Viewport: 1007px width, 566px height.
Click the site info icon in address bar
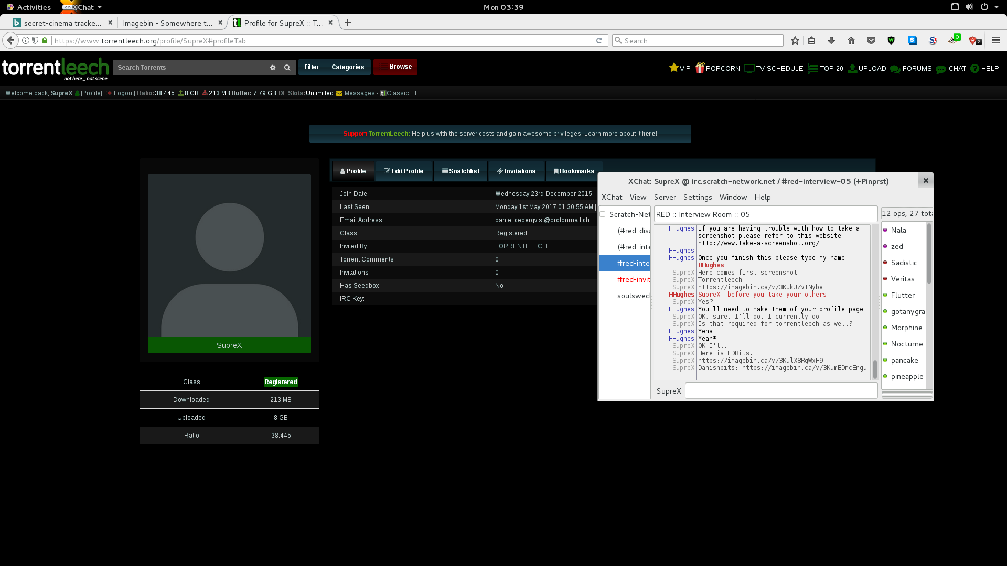[26, 41]
